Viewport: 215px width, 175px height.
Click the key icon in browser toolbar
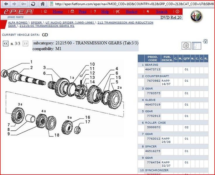(24, 4)
